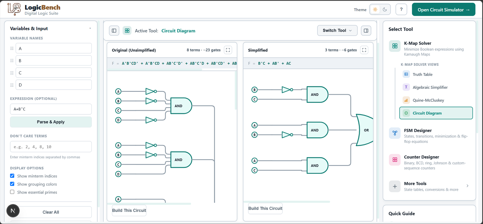
Task: Click Clear All button
Action: (x=51, y=212)
